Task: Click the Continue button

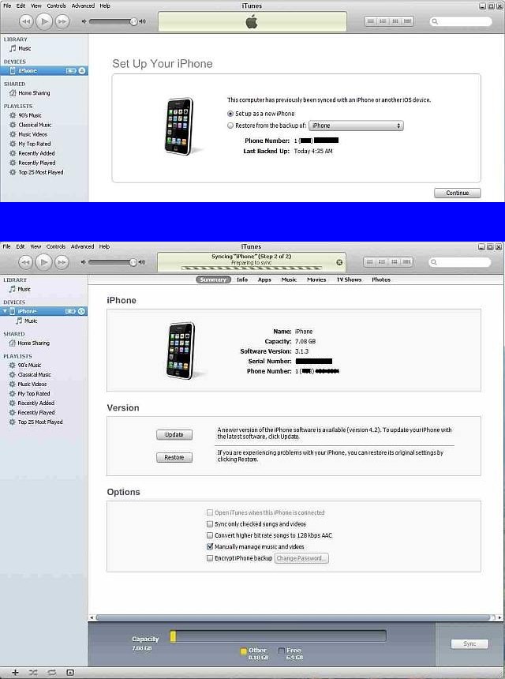Action: coord(458,193)
